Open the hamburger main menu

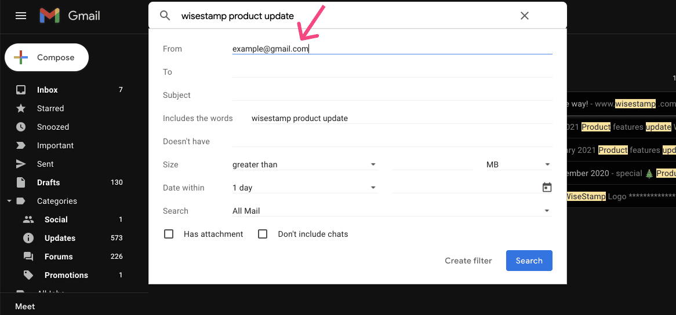click(21, 16)
